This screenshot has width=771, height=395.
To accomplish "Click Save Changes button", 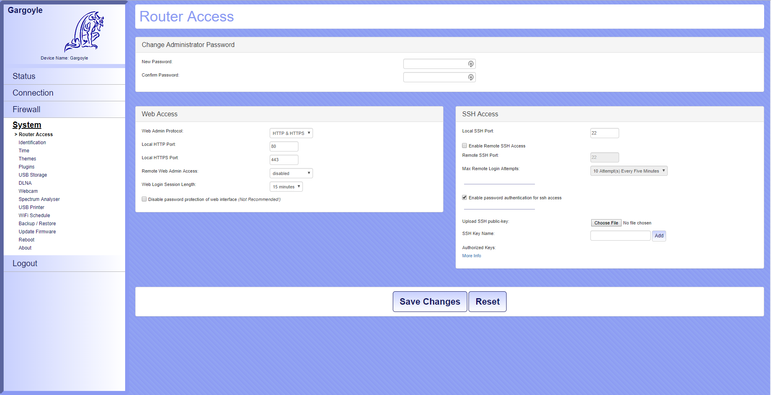I will tap(430, 302).
